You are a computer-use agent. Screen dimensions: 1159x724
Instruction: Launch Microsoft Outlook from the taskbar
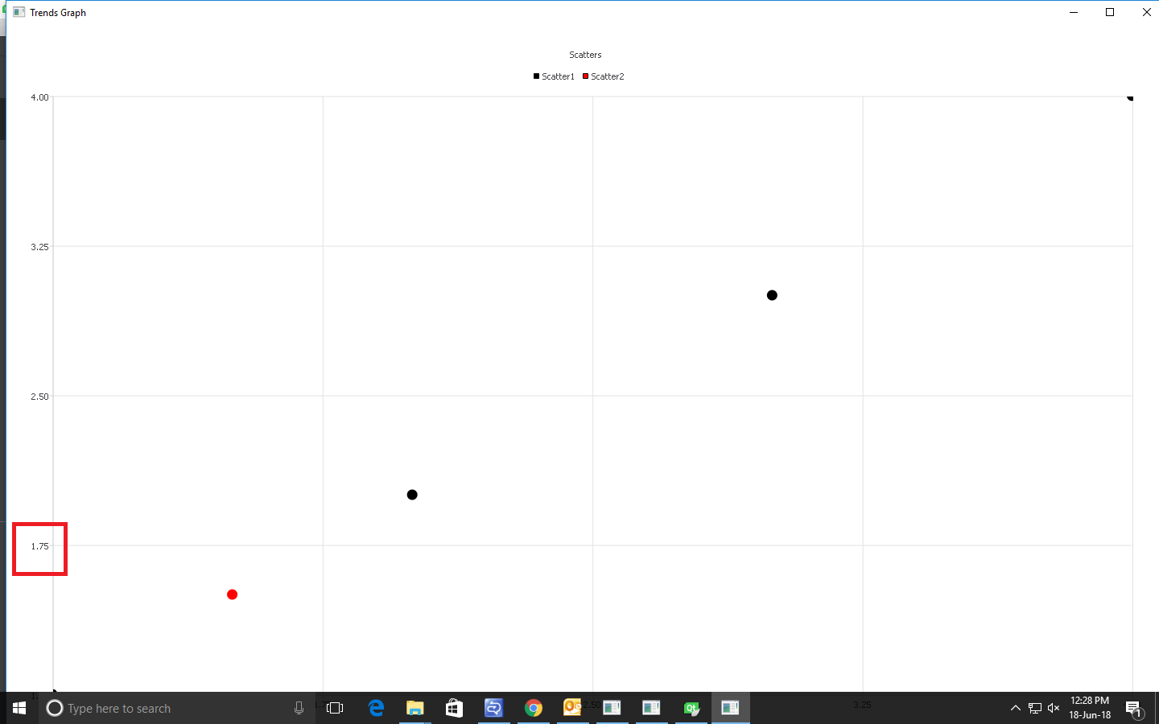click(572, 708)
